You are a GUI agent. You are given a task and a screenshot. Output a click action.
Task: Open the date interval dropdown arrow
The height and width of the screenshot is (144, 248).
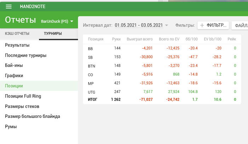[167, 25]
